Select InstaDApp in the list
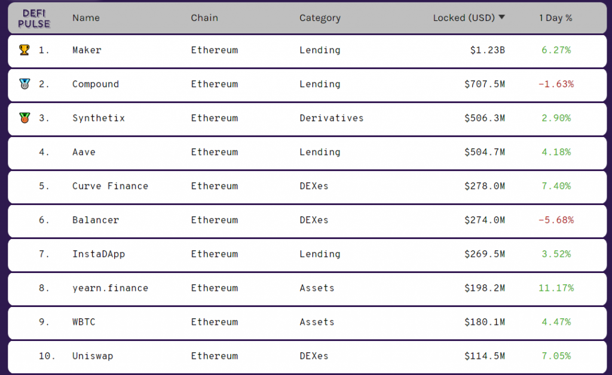Viewport: 612px width, 375px height. 99,254
